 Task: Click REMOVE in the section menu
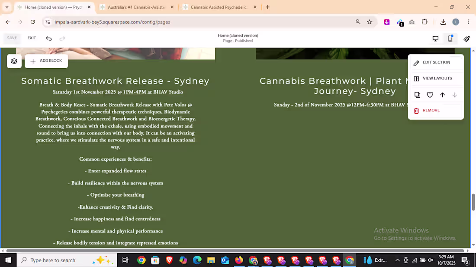pyautogui.click(x=436, y=110)
